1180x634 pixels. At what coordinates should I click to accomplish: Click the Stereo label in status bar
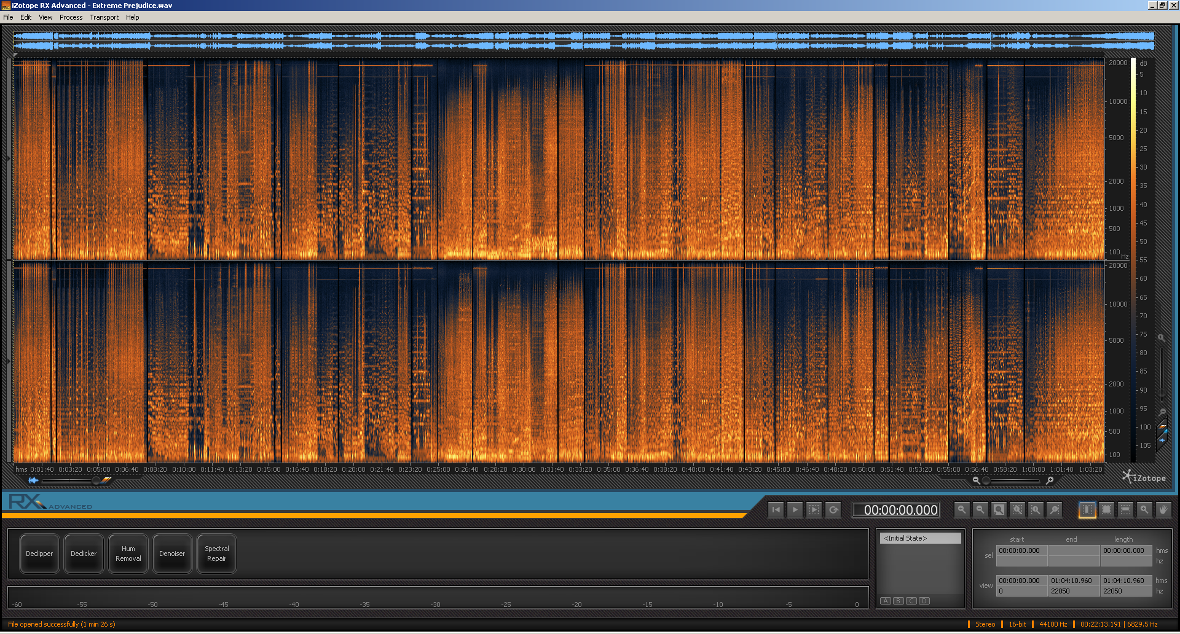coord(985,624)
